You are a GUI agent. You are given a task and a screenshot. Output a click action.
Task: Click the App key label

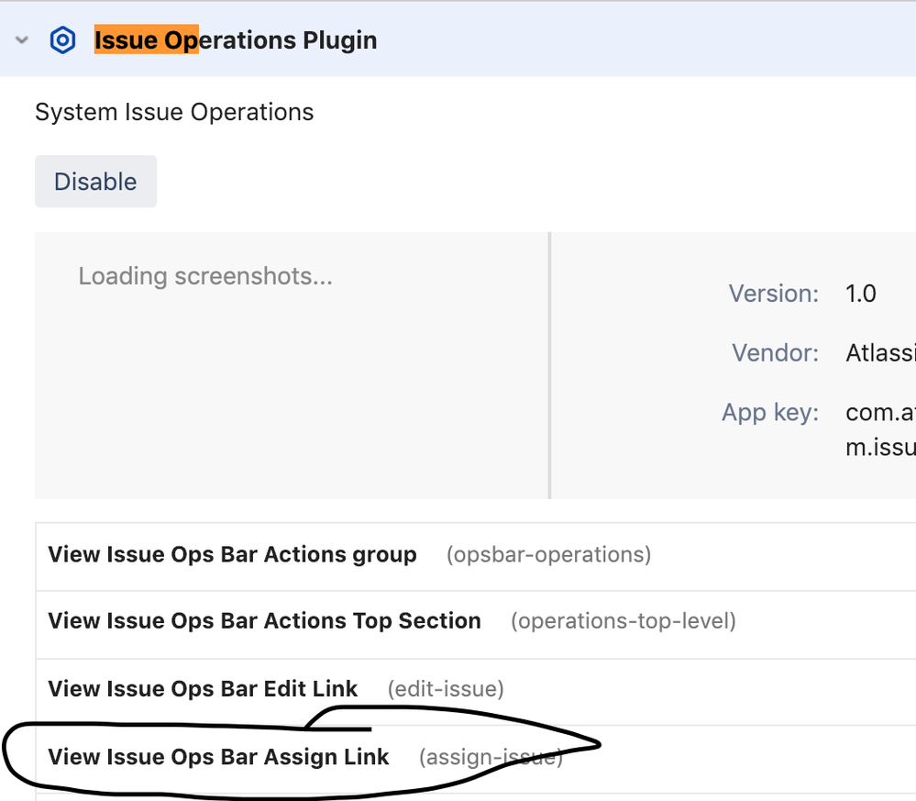point(770,413)
